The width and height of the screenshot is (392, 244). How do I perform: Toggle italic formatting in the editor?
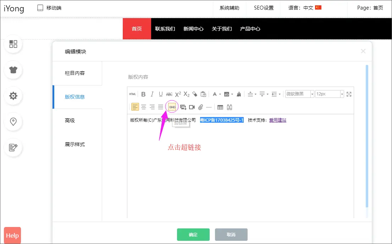click(152, 94)
